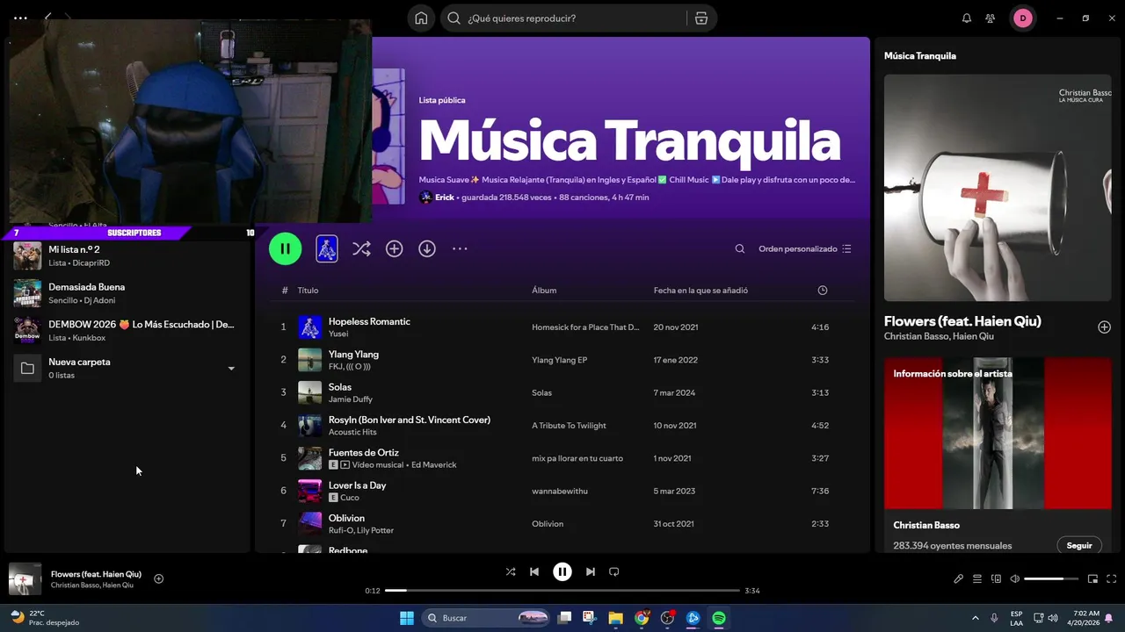1125x632 pixels.
Task: Follow Christian Basso with the Seguir button
Action: (x=1079, y=545)
